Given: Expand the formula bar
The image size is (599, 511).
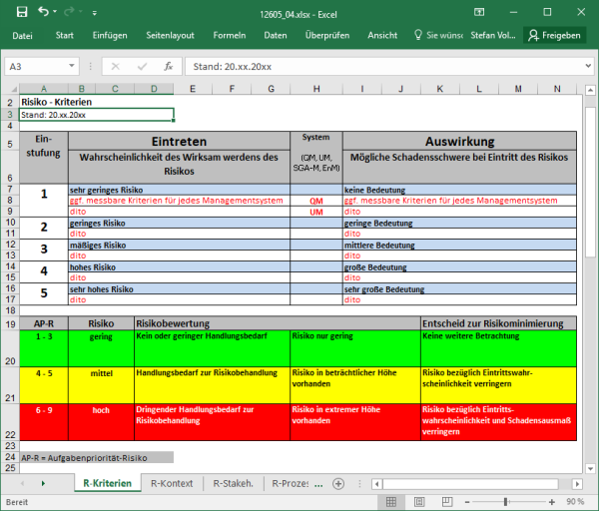Looking at the screenshot, I should point(586,66).
